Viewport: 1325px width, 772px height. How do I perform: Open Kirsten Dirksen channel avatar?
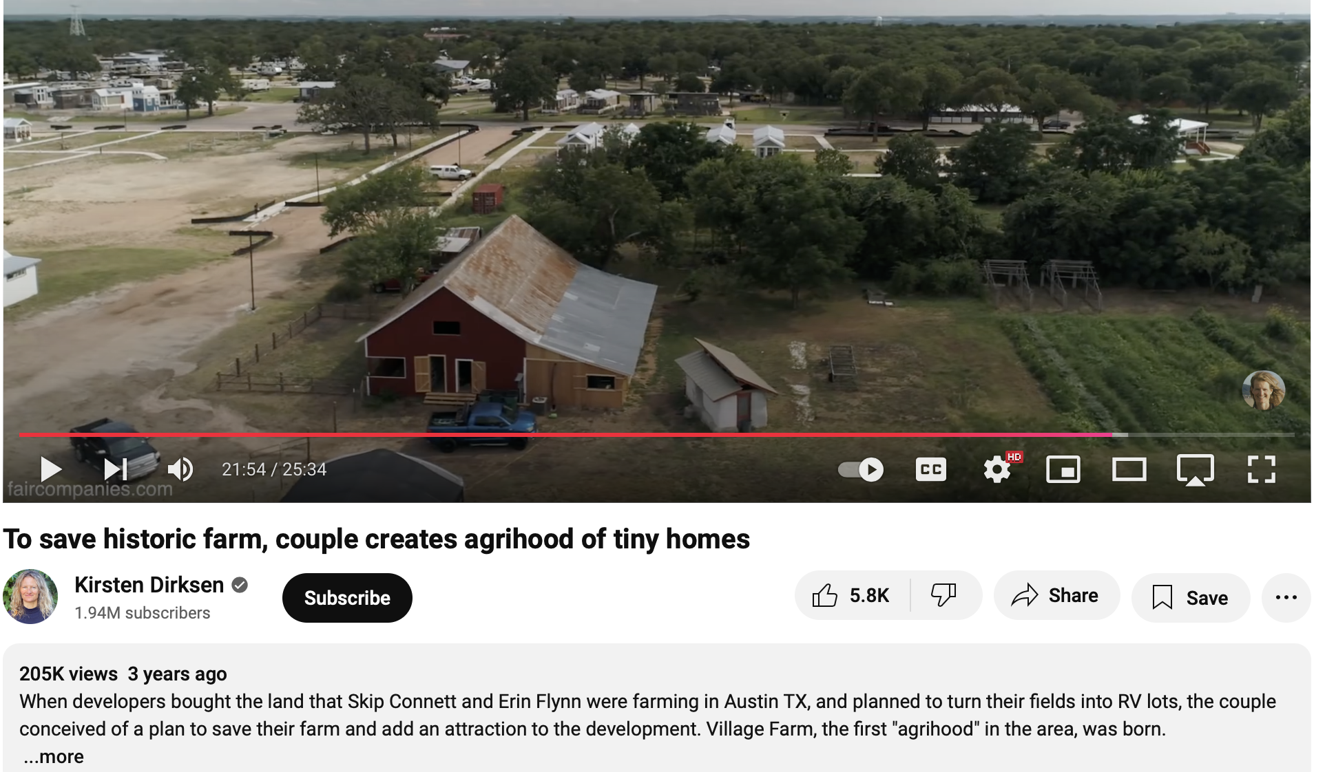[x=30, y=597]
